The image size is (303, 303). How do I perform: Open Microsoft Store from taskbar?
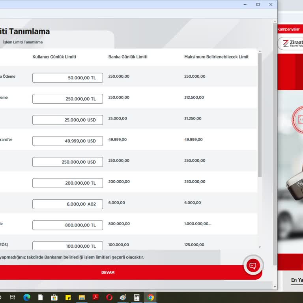click(x=54, y=297)
